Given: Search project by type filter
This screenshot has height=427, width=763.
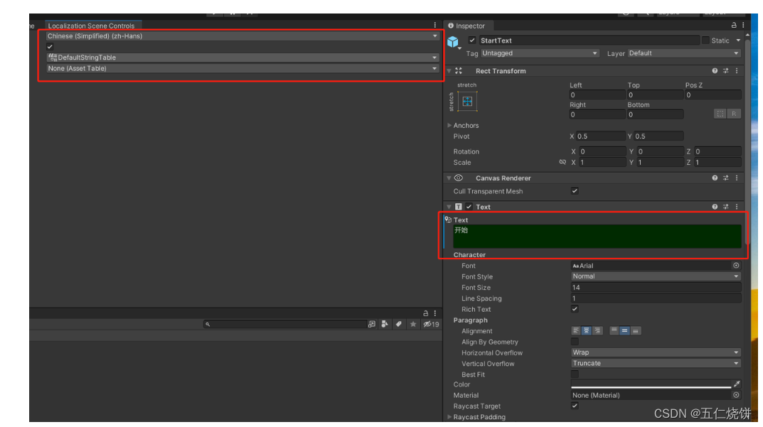Looking at the screenshot, I should [x=385, y=324].
